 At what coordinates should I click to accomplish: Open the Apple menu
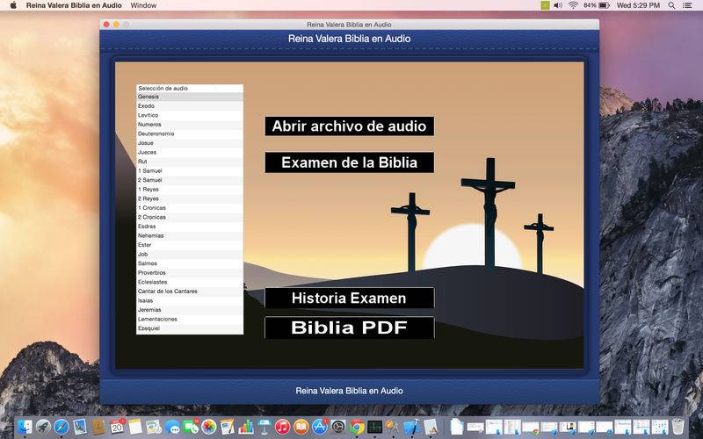click(13, 5)
